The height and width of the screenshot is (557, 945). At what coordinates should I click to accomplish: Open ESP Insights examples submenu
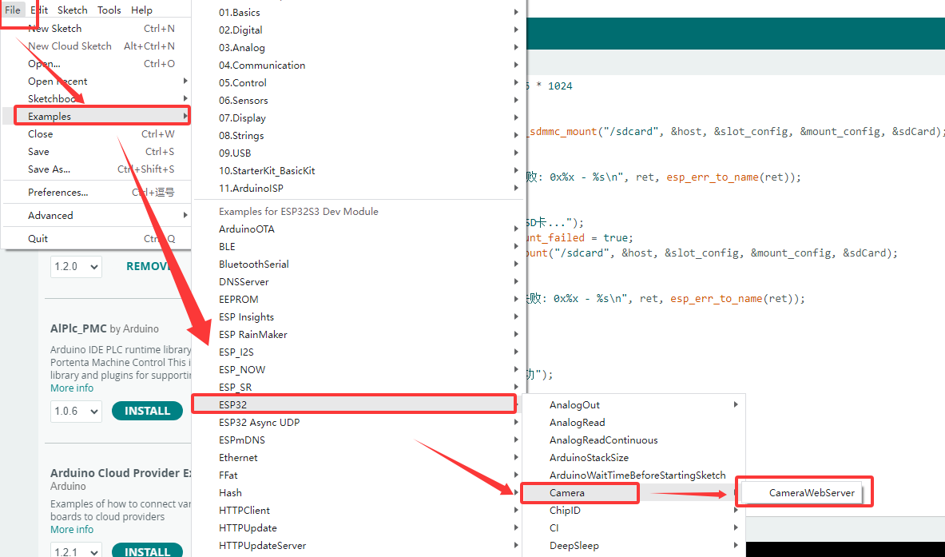coord(359,316)
